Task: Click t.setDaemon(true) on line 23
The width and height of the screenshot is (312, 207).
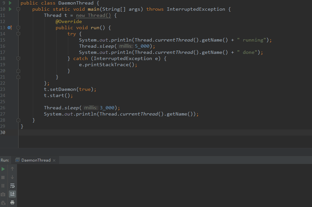Action: click(x=70, y=89)
